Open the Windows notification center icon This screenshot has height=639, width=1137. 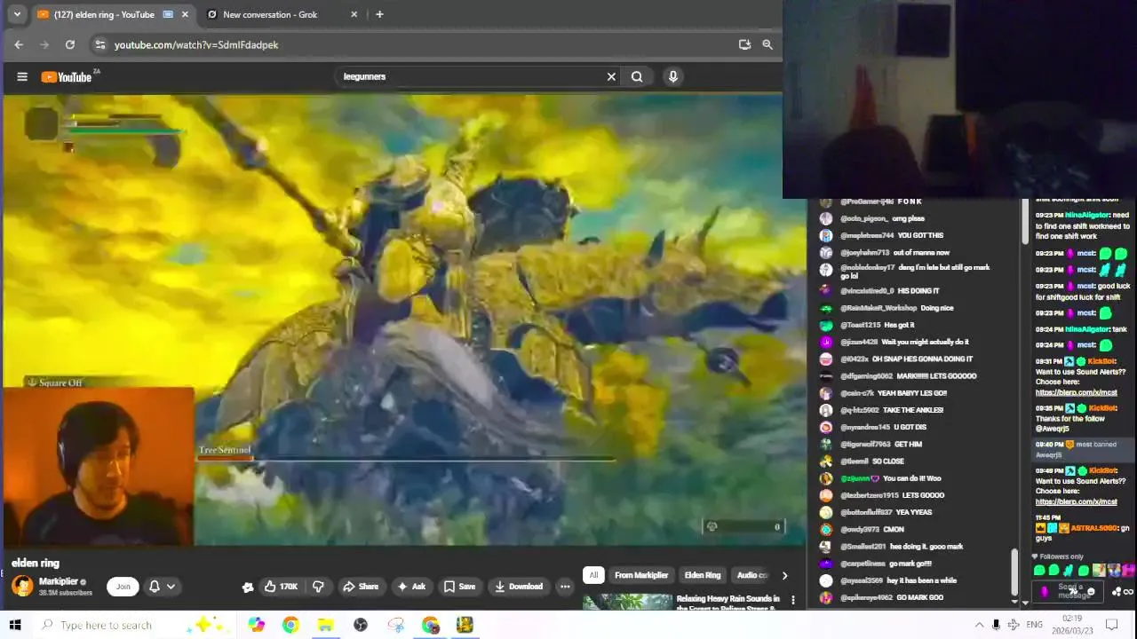[x=1111, y=625]
